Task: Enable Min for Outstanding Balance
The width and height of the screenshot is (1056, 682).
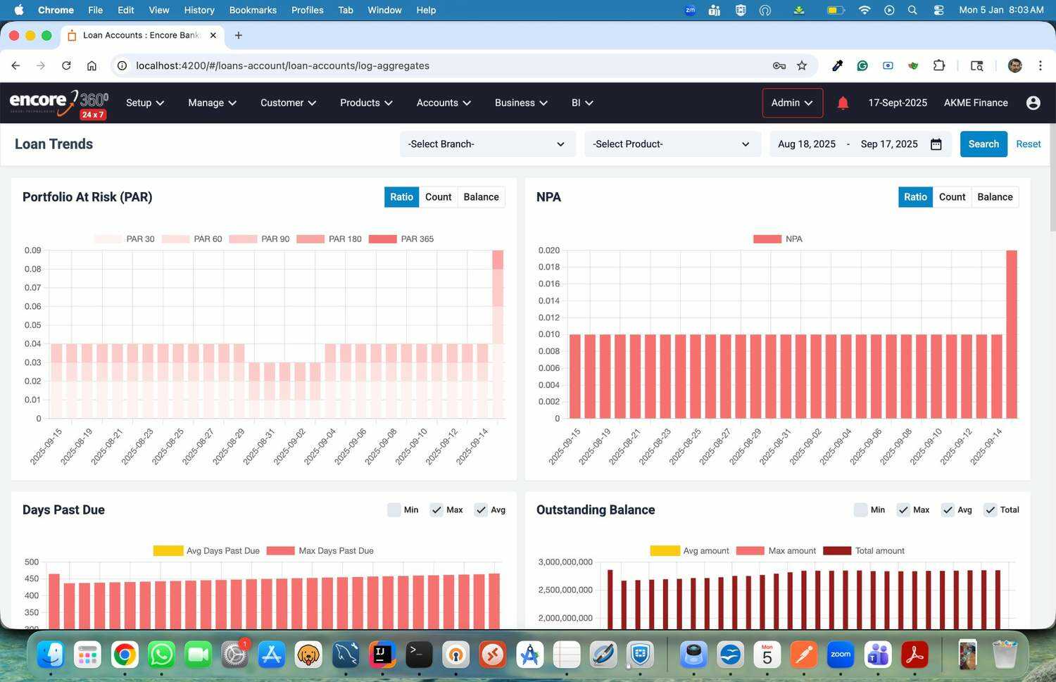Action: coord(860,510)
